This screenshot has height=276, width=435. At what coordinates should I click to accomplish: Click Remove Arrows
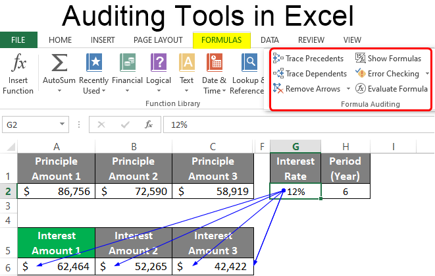click(x=306, y=89)
